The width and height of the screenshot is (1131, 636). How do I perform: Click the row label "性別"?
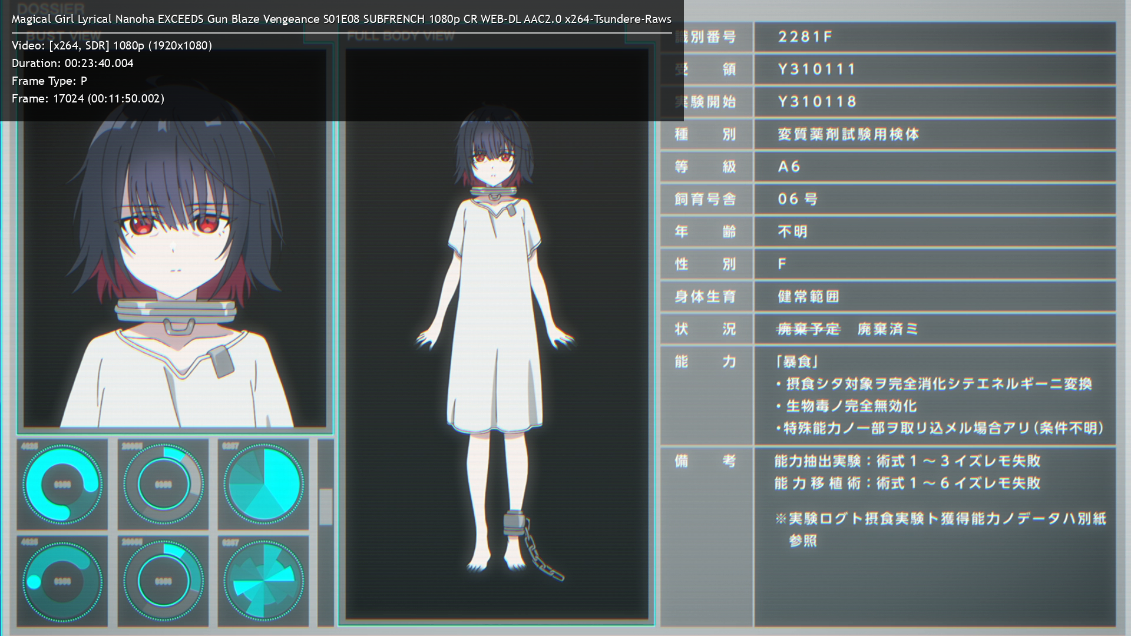[x=706, y=264]
